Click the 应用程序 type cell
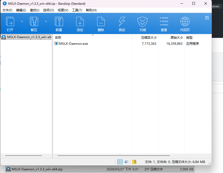Image resolution: width=223 pixels, height=173 pixels. click(193, 44)
